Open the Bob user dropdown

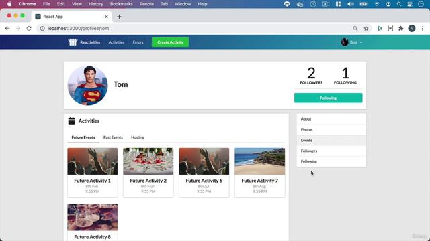[x=351, y=42]
